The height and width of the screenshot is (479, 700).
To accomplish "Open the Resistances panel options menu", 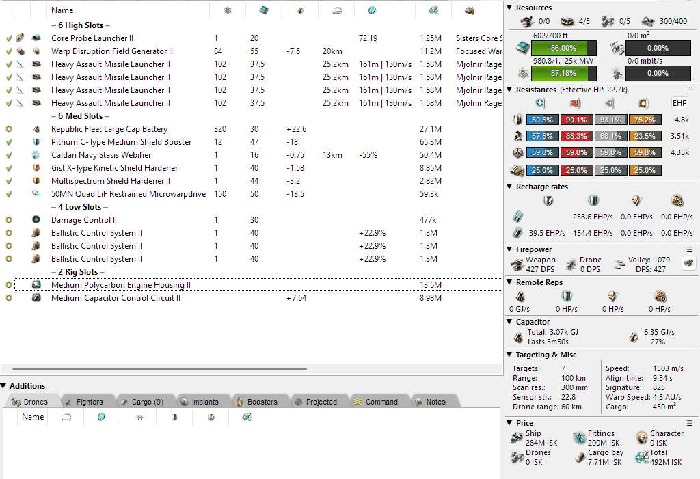I will point(690,90).
